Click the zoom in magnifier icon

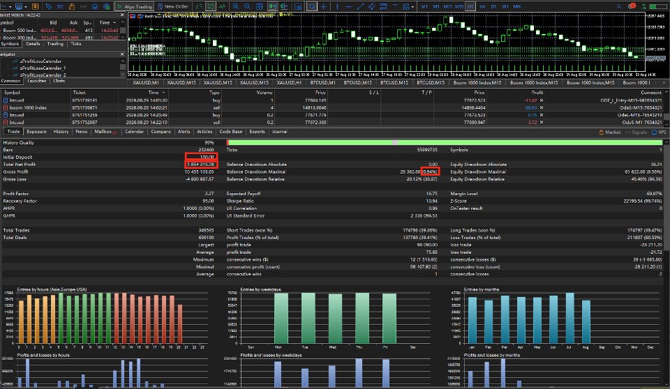coord(235,6)
